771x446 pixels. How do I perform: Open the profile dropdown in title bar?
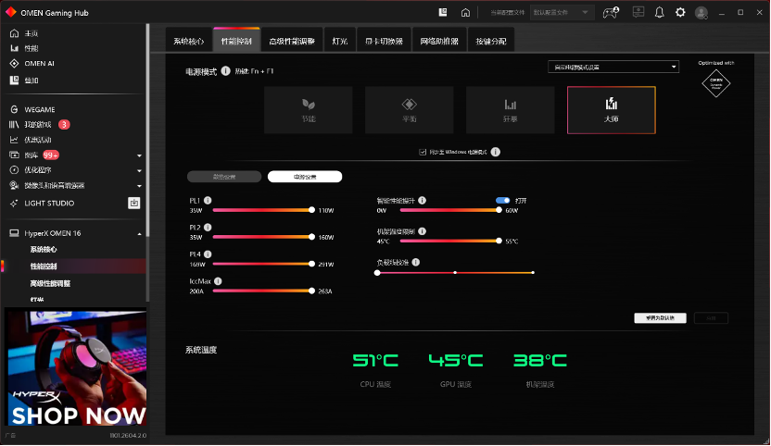[562, 12]
